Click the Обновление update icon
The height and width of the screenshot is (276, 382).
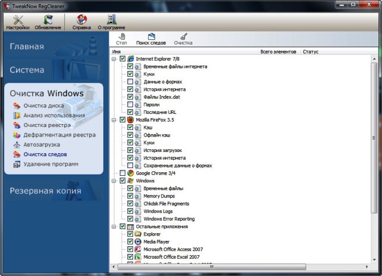point(48,20)
